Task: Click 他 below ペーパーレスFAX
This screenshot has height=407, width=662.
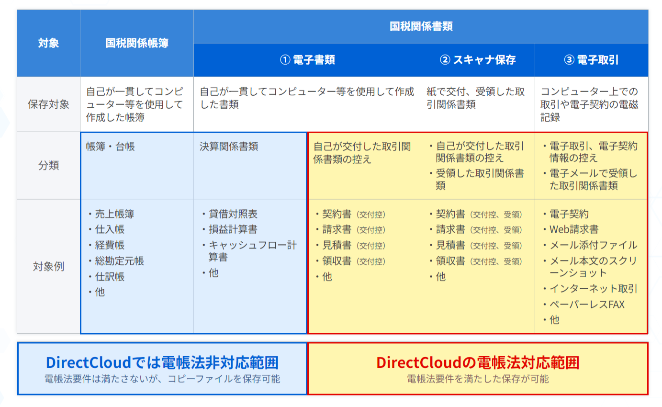Action: pyautogui.click(x=551, y=320)
